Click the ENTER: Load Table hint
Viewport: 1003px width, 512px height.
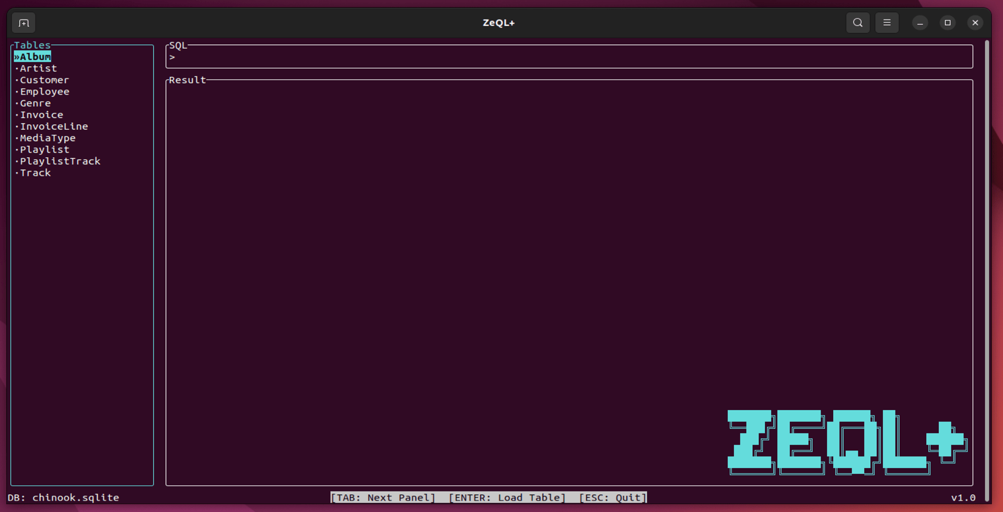point(507,497)
